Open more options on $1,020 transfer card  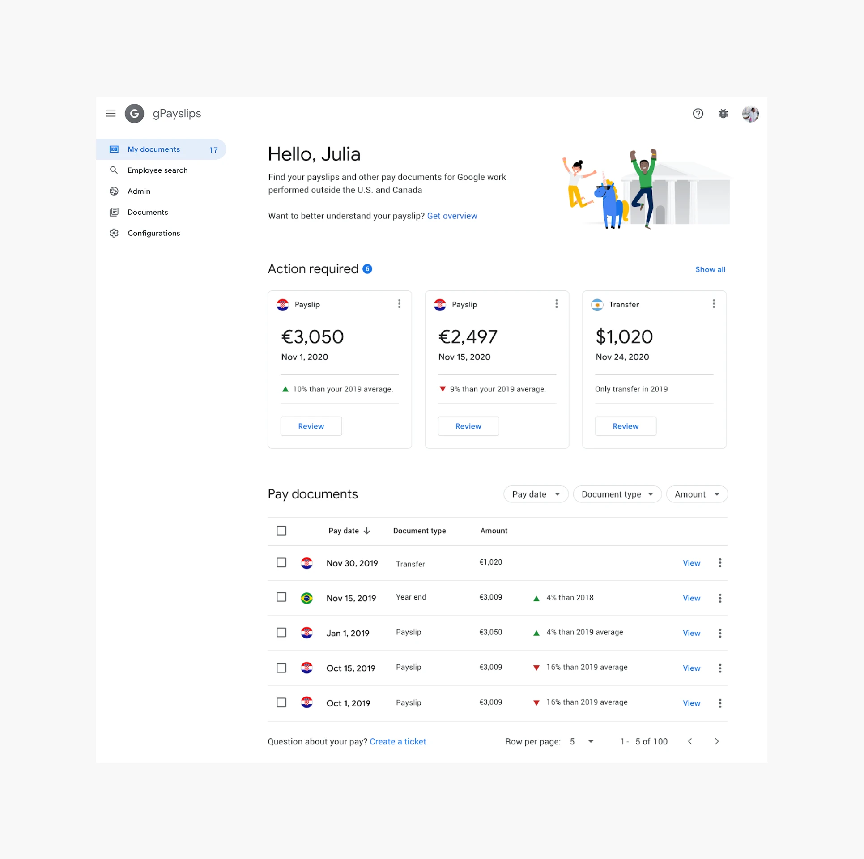713,304
